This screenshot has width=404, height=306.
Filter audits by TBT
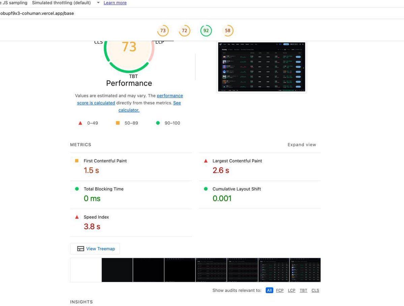click(303, 290)
